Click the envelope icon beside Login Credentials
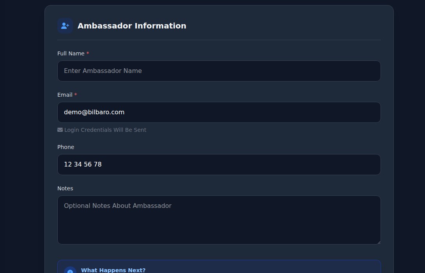 click(60, 130)
